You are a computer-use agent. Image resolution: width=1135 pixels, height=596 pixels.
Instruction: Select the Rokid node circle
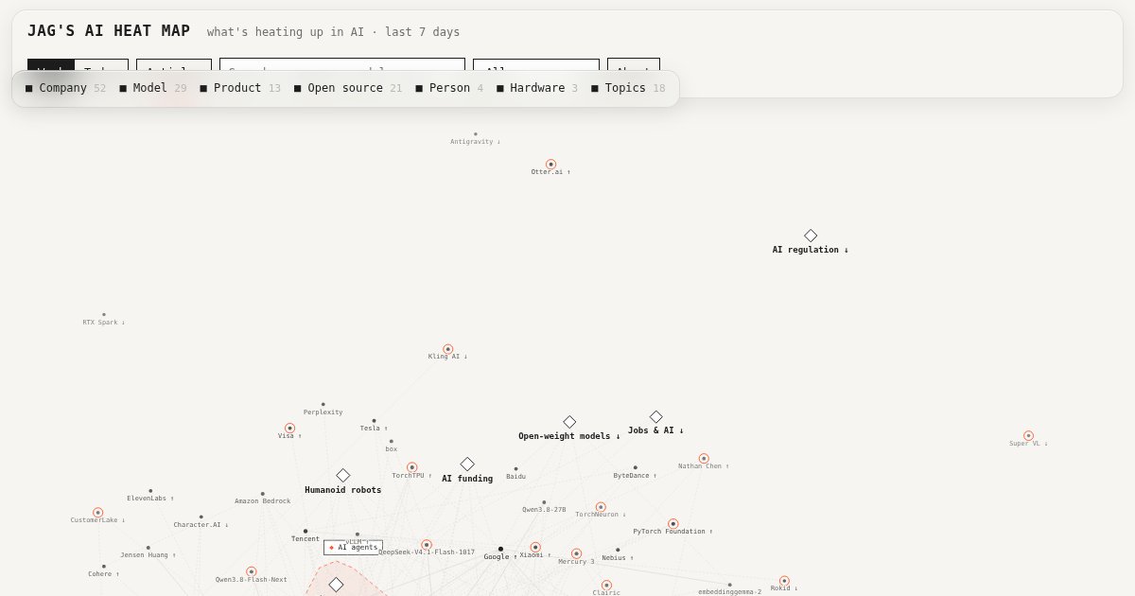[x=784, y=581]
